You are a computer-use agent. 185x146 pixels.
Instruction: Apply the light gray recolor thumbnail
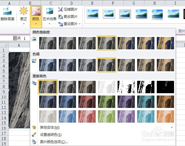48,116
